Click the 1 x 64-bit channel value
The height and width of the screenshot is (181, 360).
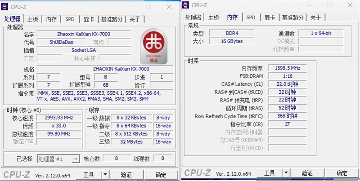click(x=321, y=33)
